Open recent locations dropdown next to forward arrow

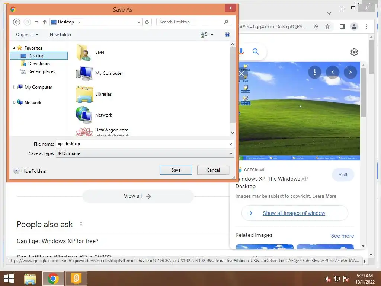[x=36, y=22]
